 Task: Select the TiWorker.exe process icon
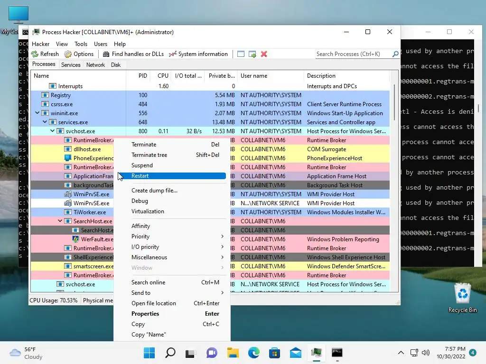(x=67, y=212)
